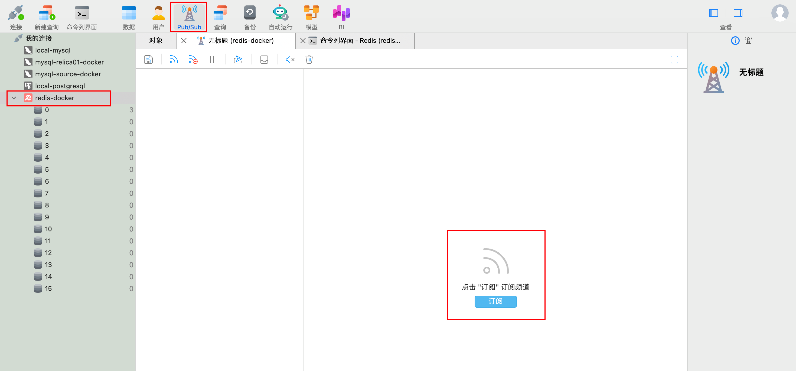Screen dimensions: 796x371
Task: Create a new query via 新建查询
Action: click(x=47, y=17)
